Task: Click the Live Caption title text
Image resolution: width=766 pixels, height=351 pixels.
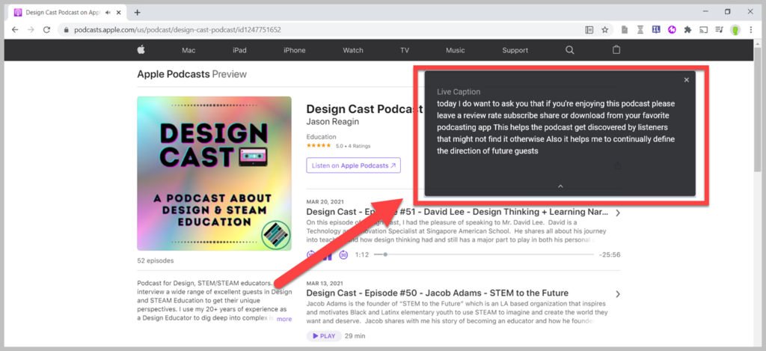Action: (459, 92)
